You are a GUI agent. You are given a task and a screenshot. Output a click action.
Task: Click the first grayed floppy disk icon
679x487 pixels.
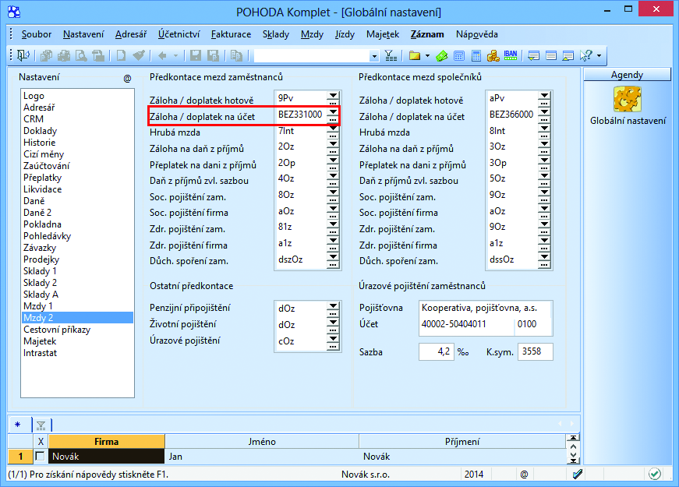[196, 55]
